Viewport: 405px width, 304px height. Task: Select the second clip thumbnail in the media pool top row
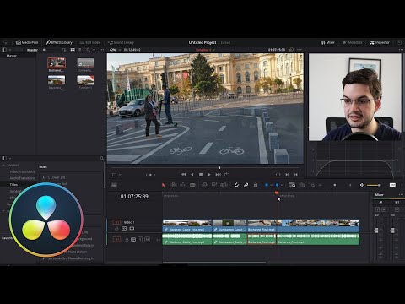[85, 63]
